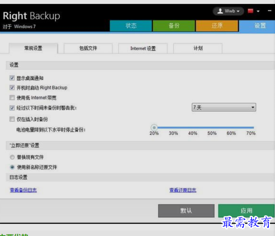Screen dimensions: 275x236
Task: Open the 包括文件 sub-tab
Action: point(88,48)
